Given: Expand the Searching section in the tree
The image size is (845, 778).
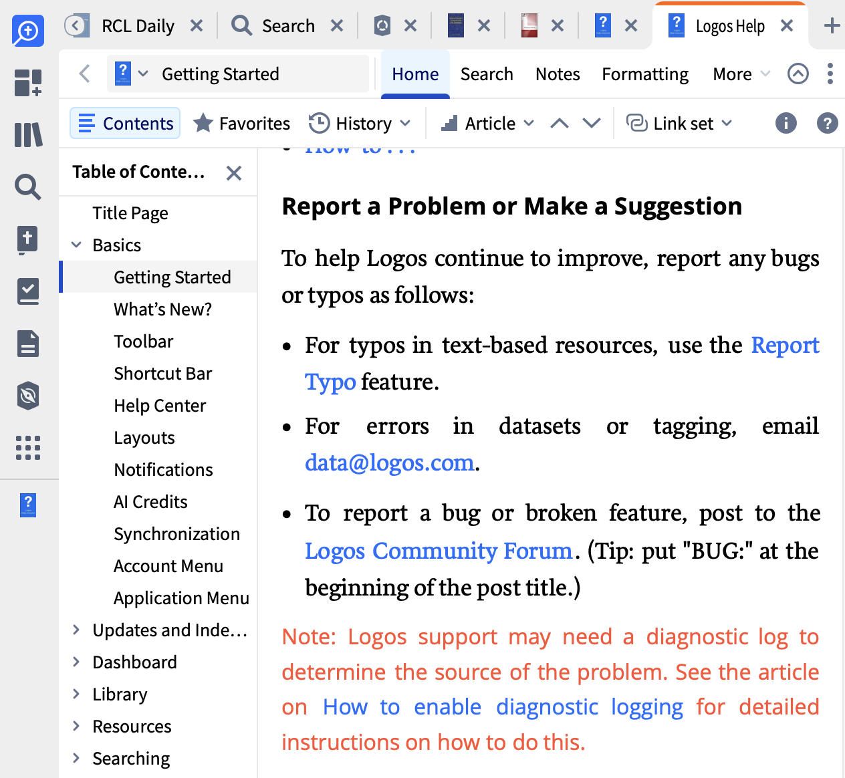Looking at the screenshot, I should point(77,759).
